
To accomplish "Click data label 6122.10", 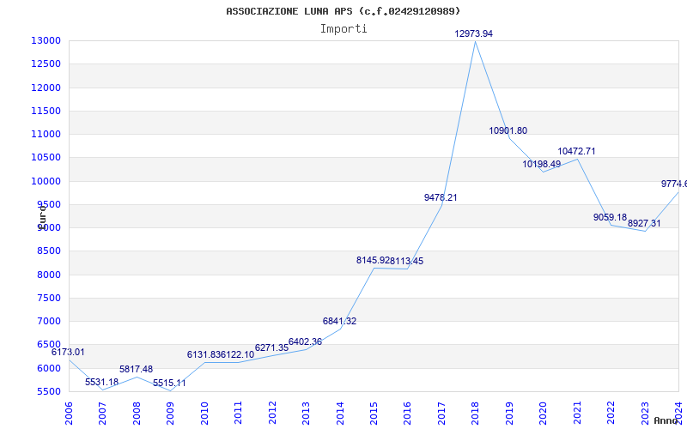I will [238, 354].
